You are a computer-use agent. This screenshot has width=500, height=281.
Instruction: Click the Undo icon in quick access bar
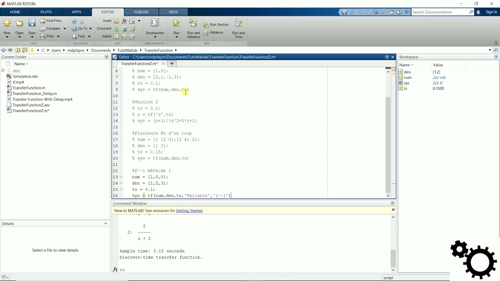(375, 12)
